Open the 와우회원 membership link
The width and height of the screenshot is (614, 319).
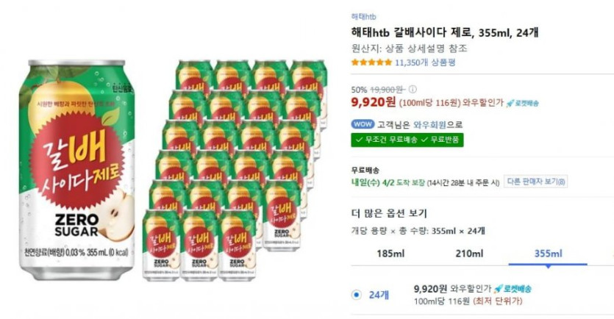[x=427, y=124]
